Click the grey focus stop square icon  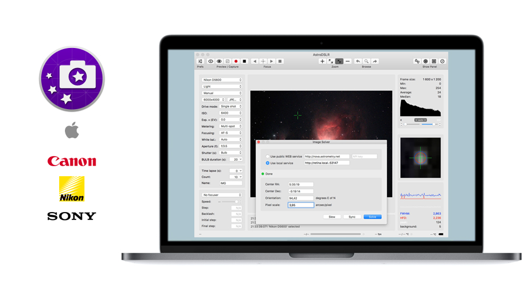pyautogui.click(x=280, y=61)
